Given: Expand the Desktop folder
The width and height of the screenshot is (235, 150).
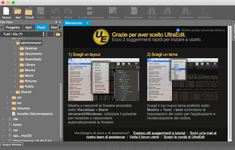Looking at the screenshot, I should 15,48.
